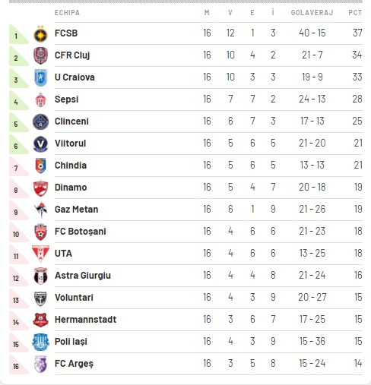Select the rank 1 green position marker
The height and width of the screenshot is (385, 371).
pyautogui.click(x=18, y=34)
